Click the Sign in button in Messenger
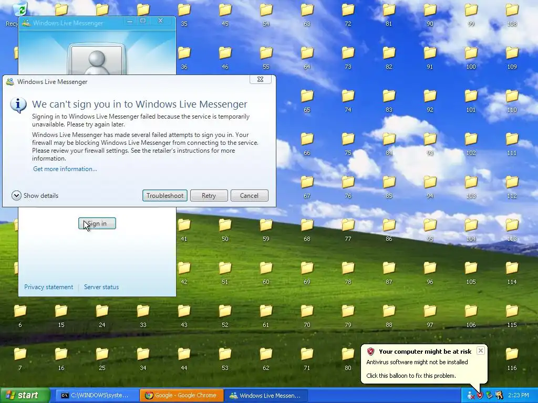This screenshot has height=403, width=538. (x=97, y=224)
